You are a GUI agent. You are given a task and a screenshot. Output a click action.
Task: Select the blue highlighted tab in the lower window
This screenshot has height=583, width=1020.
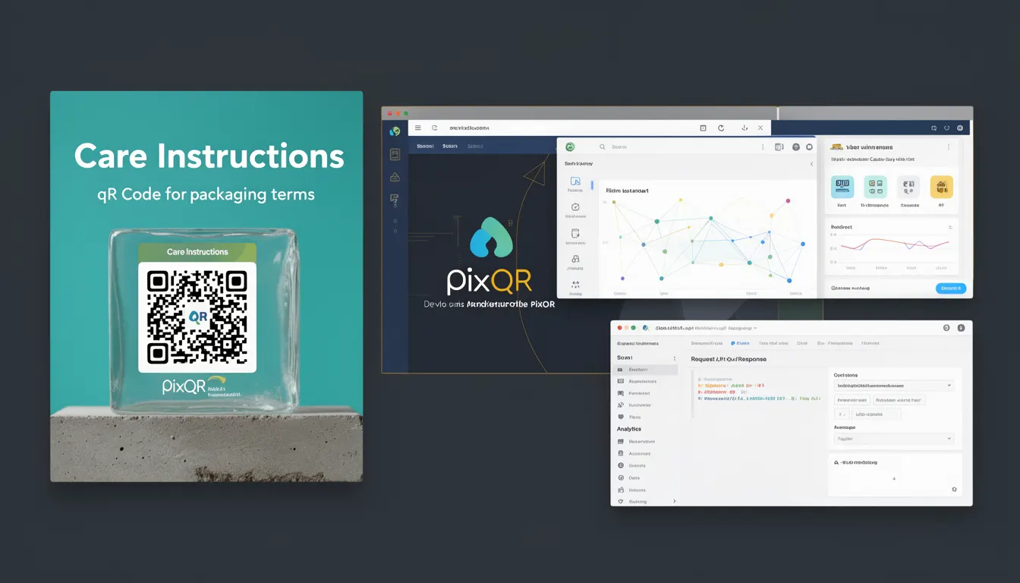740,344
